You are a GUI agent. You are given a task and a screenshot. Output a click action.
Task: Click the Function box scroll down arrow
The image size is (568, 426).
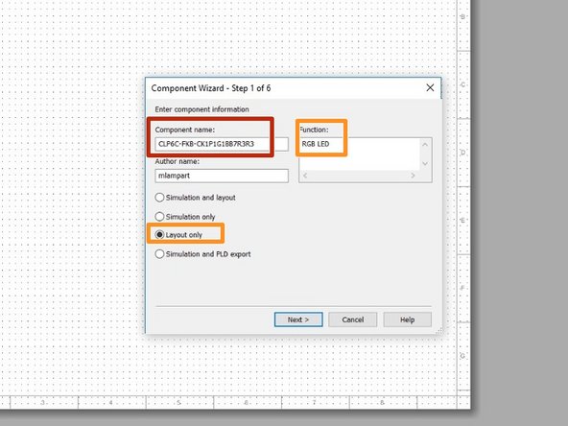tap(425, 164)
